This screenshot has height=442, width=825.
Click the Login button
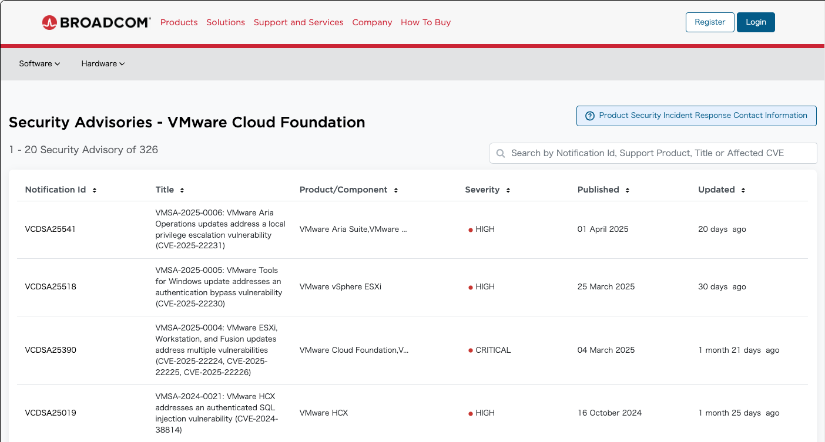point(756,22)
